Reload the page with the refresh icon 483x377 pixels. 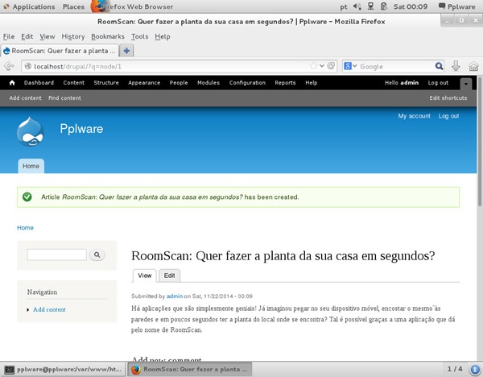[331, 66]
